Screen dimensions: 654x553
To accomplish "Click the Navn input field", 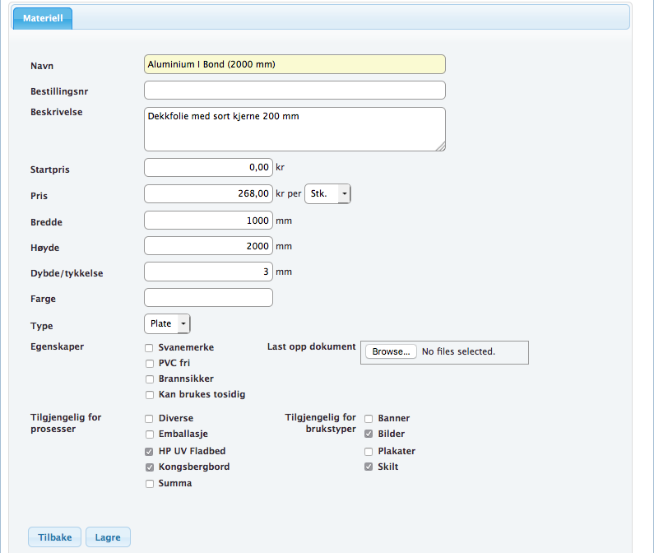I will click(295, 64).
